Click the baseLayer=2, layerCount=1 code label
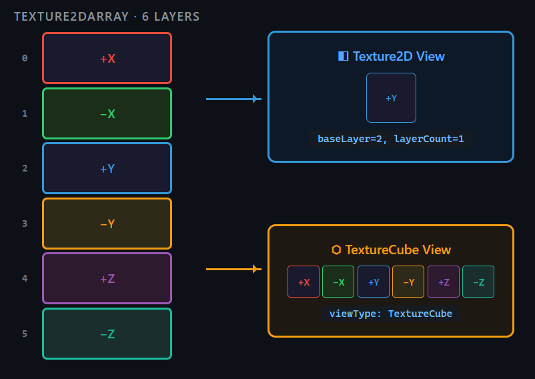Screen dimensions: 535x379 click(391, 139)
